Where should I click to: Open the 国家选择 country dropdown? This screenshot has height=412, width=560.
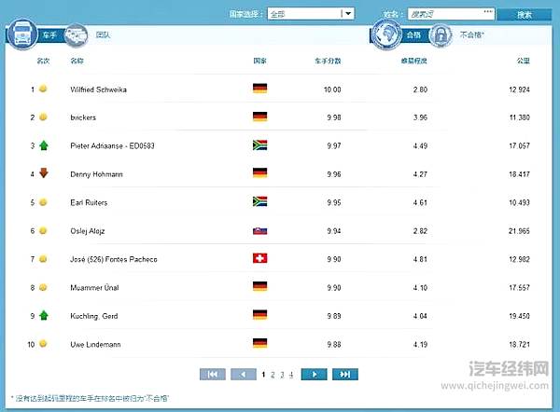coord(311,14)
